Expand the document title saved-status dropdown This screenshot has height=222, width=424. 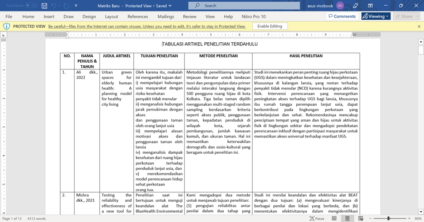[170, 6]
